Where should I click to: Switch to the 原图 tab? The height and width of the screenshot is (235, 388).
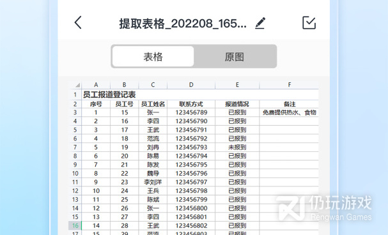(235, 57)
